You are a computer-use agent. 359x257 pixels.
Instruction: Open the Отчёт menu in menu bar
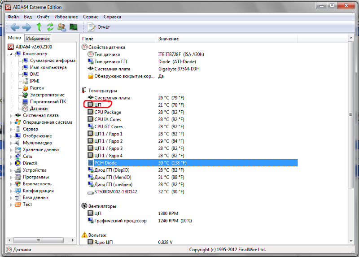tap(43, 17)
